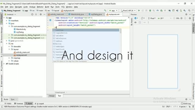Open the Event Log button
This screenshot has width=195, height=110.
coord(186,104)
